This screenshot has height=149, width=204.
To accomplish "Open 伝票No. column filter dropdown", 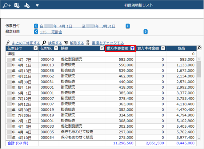I will [x=56, y=48].
